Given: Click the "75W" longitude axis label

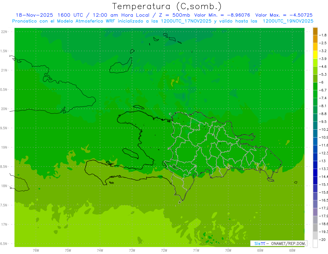Looking at the screenshot, I should [x=68, y=250].
